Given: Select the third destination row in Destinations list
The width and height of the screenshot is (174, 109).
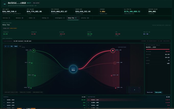Looking at the screenshot, I should pos(129,105).
